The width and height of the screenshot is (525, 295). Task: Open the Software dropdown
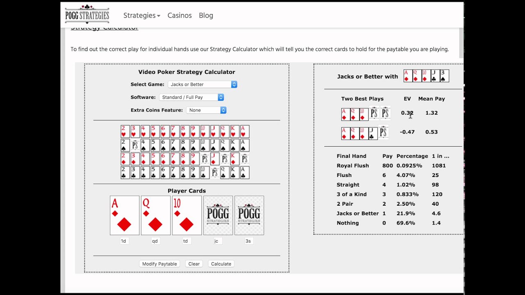192,97
